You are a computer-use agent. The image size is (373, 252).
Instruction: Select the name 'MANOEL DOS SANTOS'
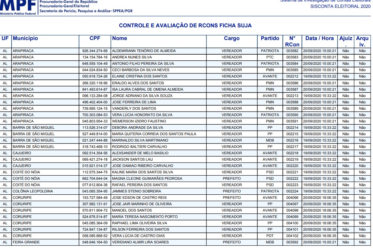click(x=132, y=210)
